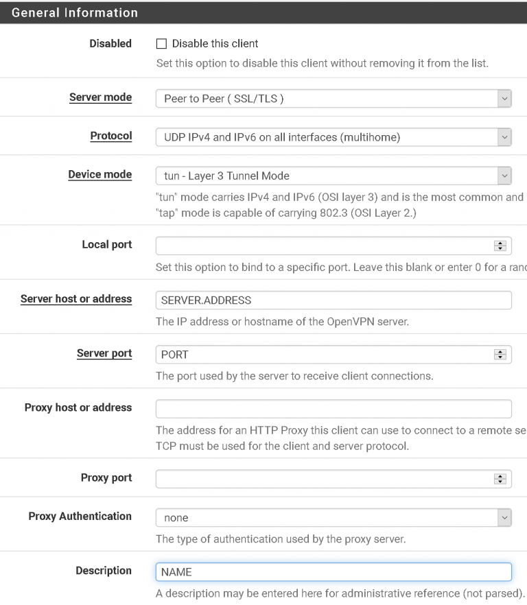Click the "Server host or address" link
Viewport: 527px width, 605px height.
point(75,298)
